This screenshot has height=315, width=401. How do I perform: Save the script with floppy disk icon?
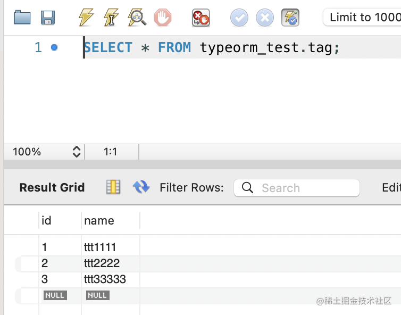pos(48,18)
